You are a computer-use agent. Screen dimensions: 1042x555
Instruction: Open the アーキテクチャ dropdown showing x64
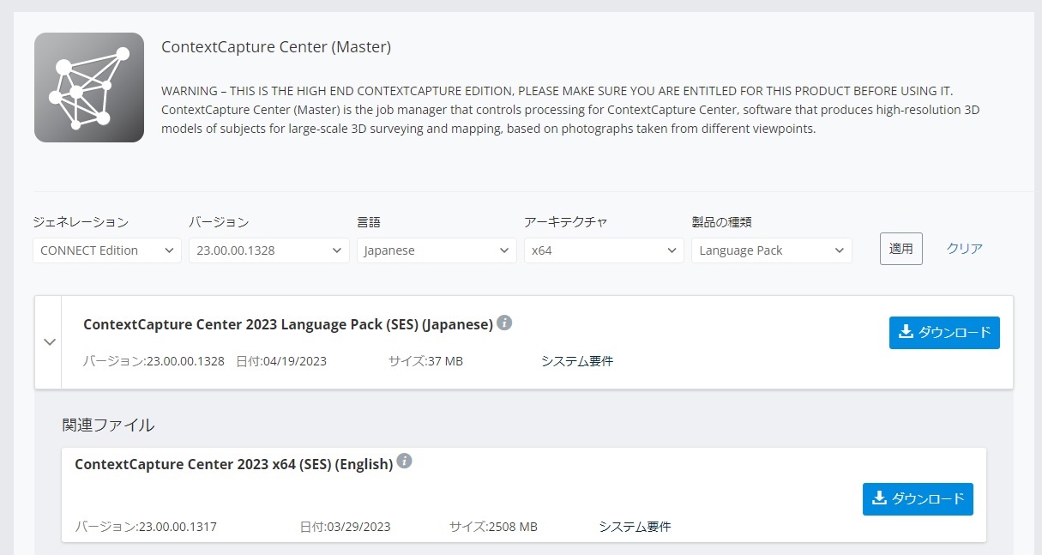pos(604,250)
